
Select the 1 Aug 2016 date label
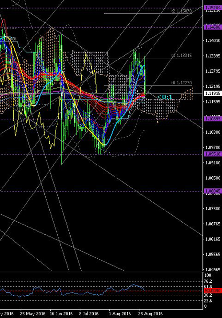[120, 314]
